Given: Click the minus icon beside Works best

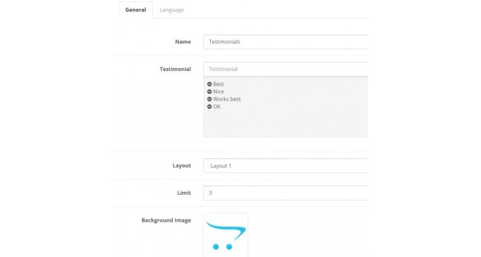Looking at the screenshot, I should coord(209,99).
